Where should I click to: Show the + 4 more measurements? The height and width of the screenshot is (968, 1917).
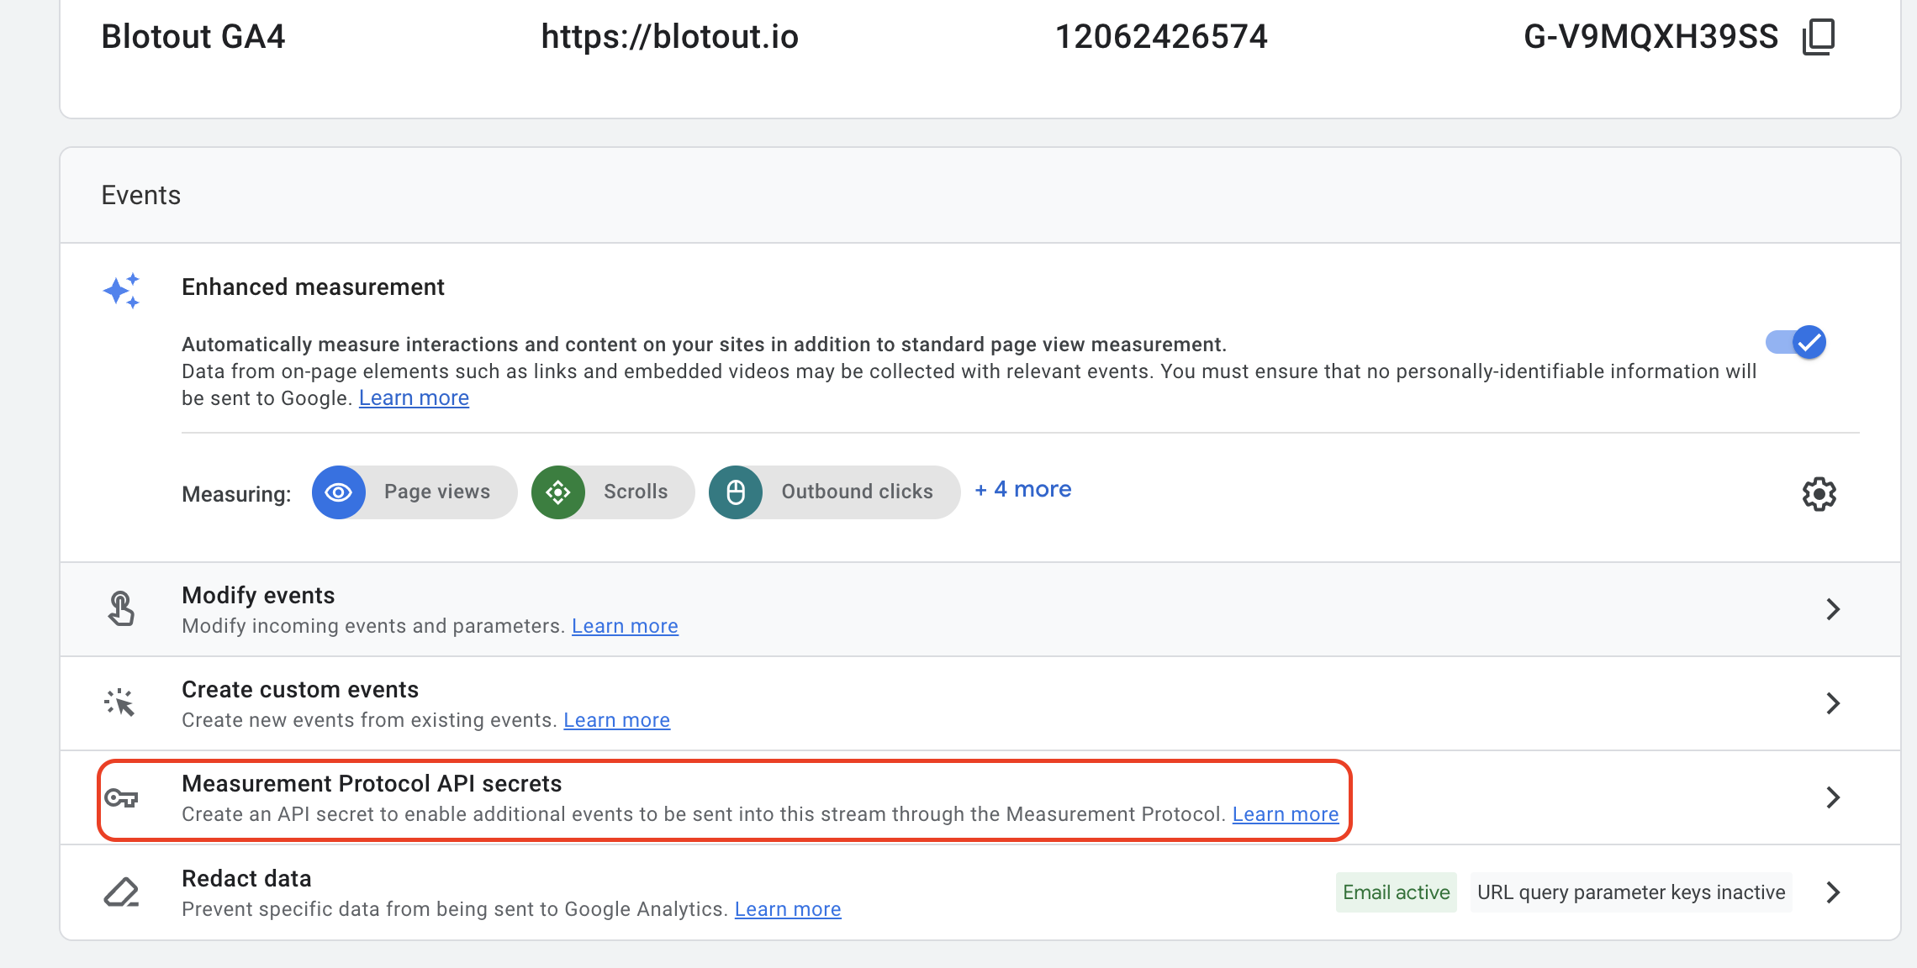pyautogui.click(x=1023, y=490)
